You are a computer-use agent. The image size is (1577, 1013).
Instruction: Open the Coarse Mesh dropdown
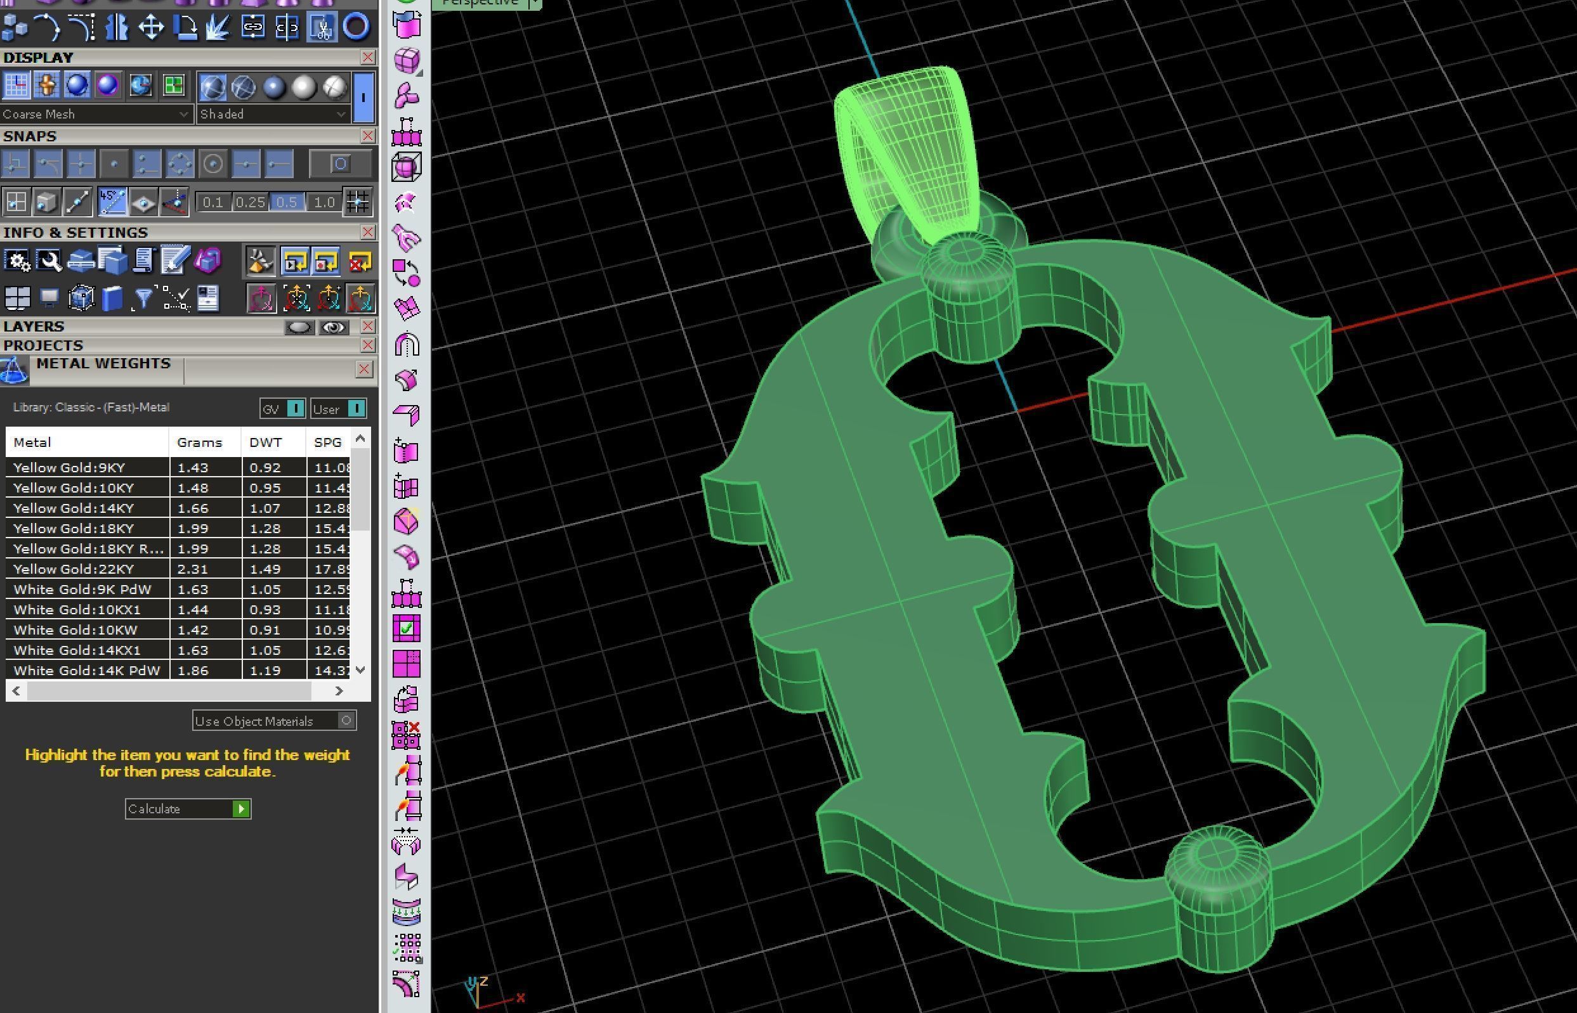click(x=97, y=114)
